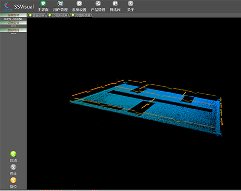Switch to the 2D图形信息 tab
The width and height of the screenshot is (241, 191).
(x=58, y=15)
